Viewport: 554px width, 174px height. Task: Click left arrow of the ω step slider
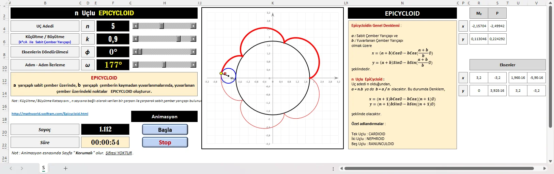[x=135, y=65]
